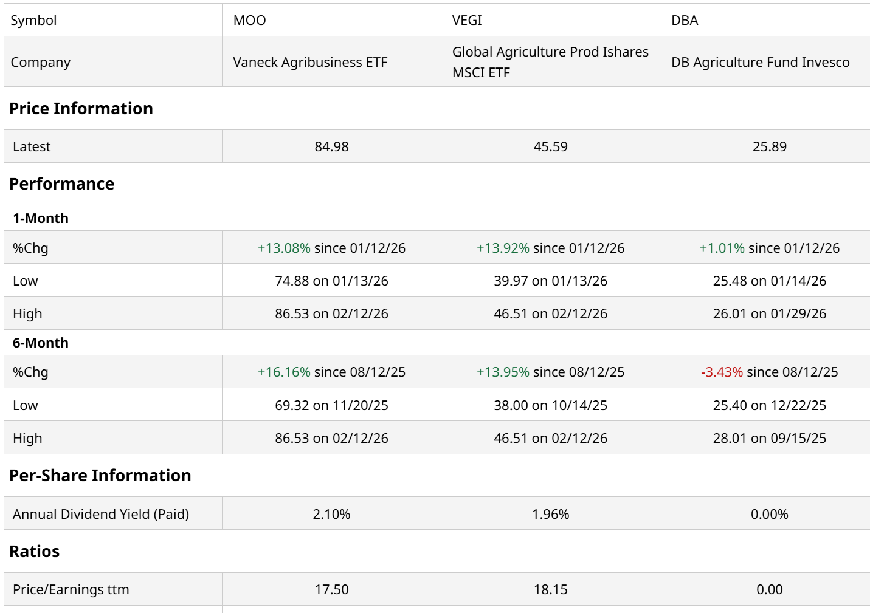Image resolution: width=870 pixels, height=613 pixels.
Task: Click VEGI's 38.00 six-month low cell
Action: point(550,406)
